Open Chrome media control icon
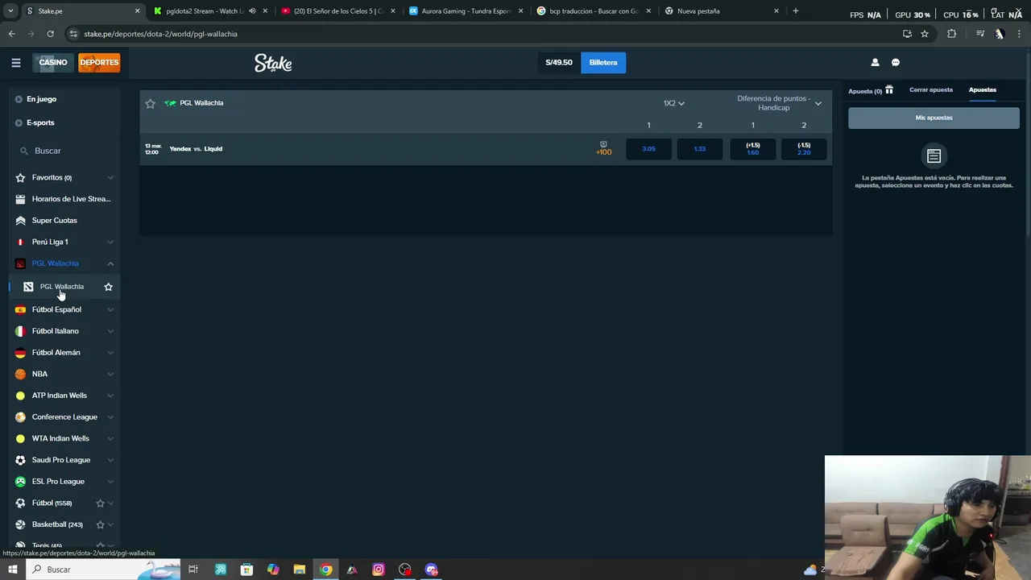Screen dimensions: 1031x580 point(980,34)
